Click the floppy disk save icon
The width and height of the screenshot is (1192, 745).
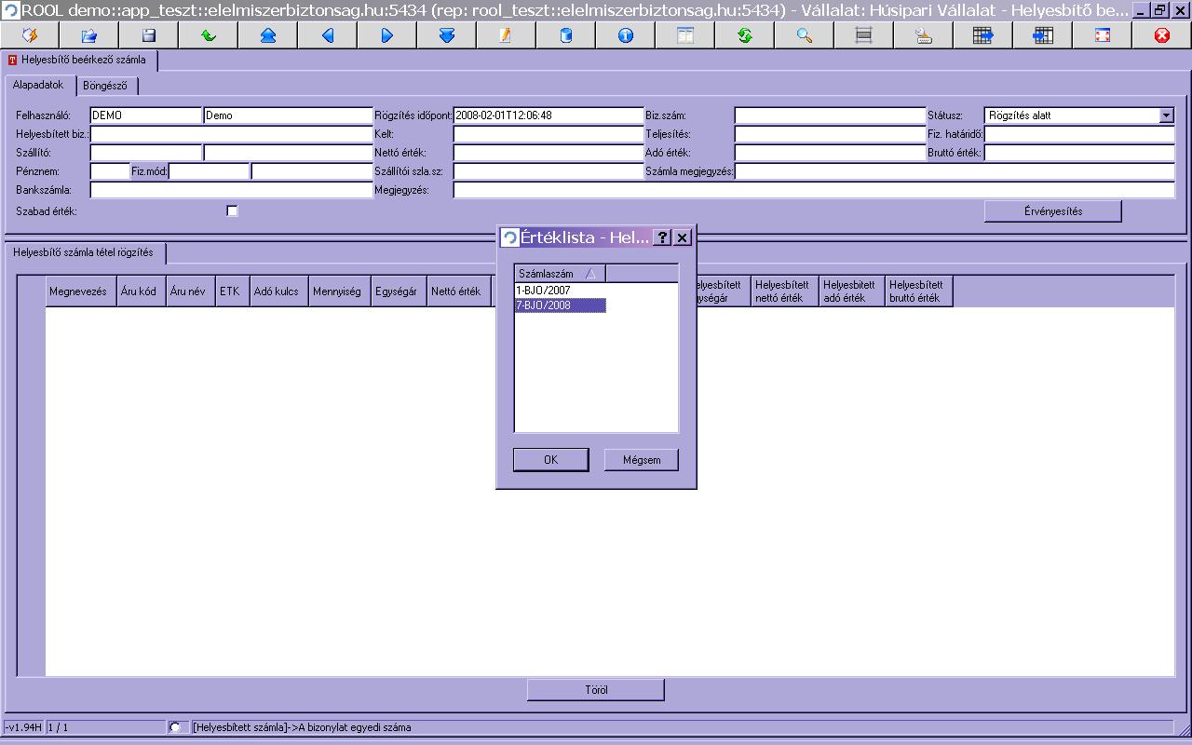tap(149, 35)
